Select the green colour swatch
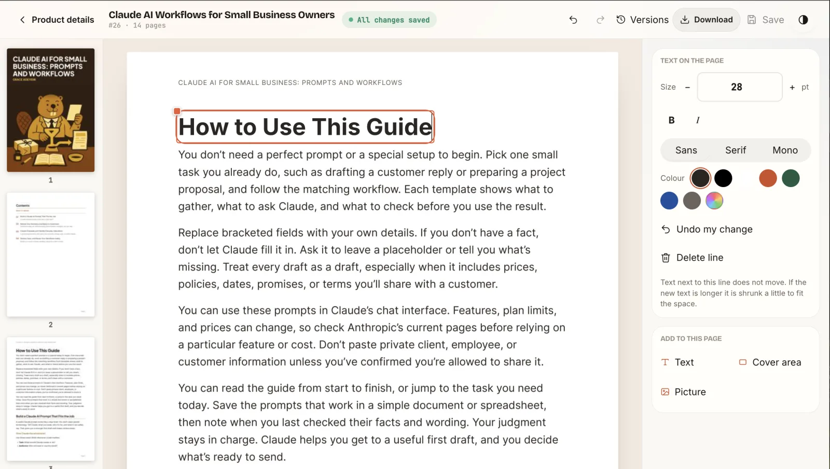 click(791, 178)
